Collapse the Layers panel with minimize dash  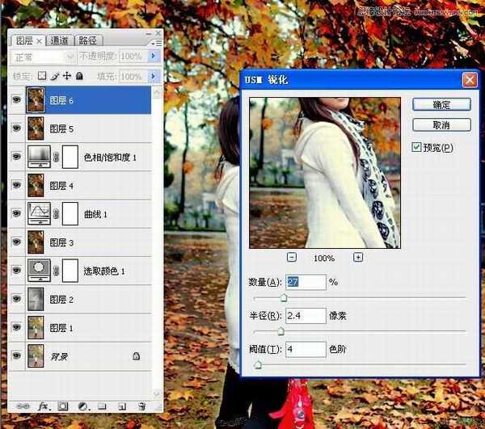tap(149, 33)
